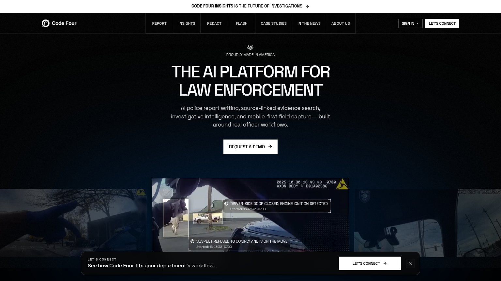This screenshot has height=281, width=501.
Task: Click the icon beside the Driver-side door closed annotation
Action: [x=226, y=204]
